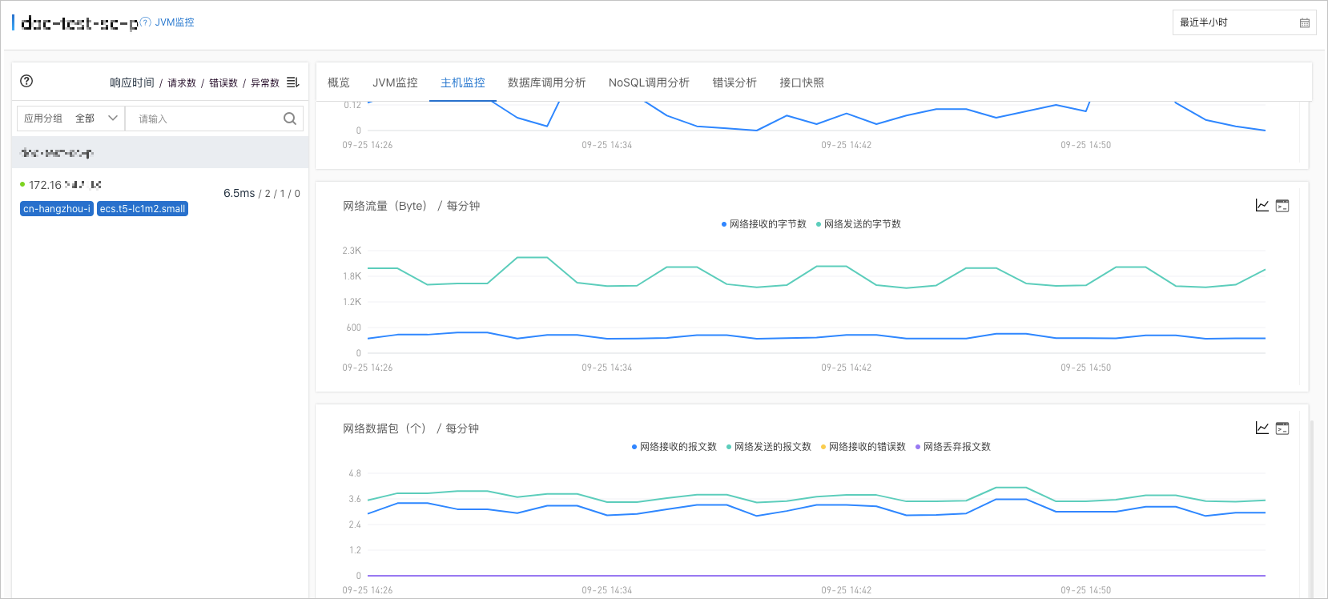
Task: Click the cn-hangzhou-i region tag
Action: 57,209
